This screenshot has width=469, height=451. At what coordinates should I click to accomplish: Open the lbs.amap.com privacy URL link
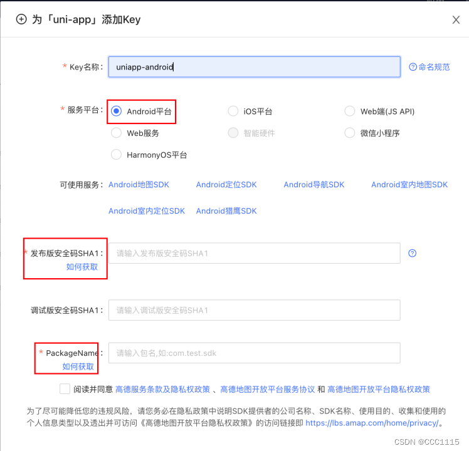372,423
